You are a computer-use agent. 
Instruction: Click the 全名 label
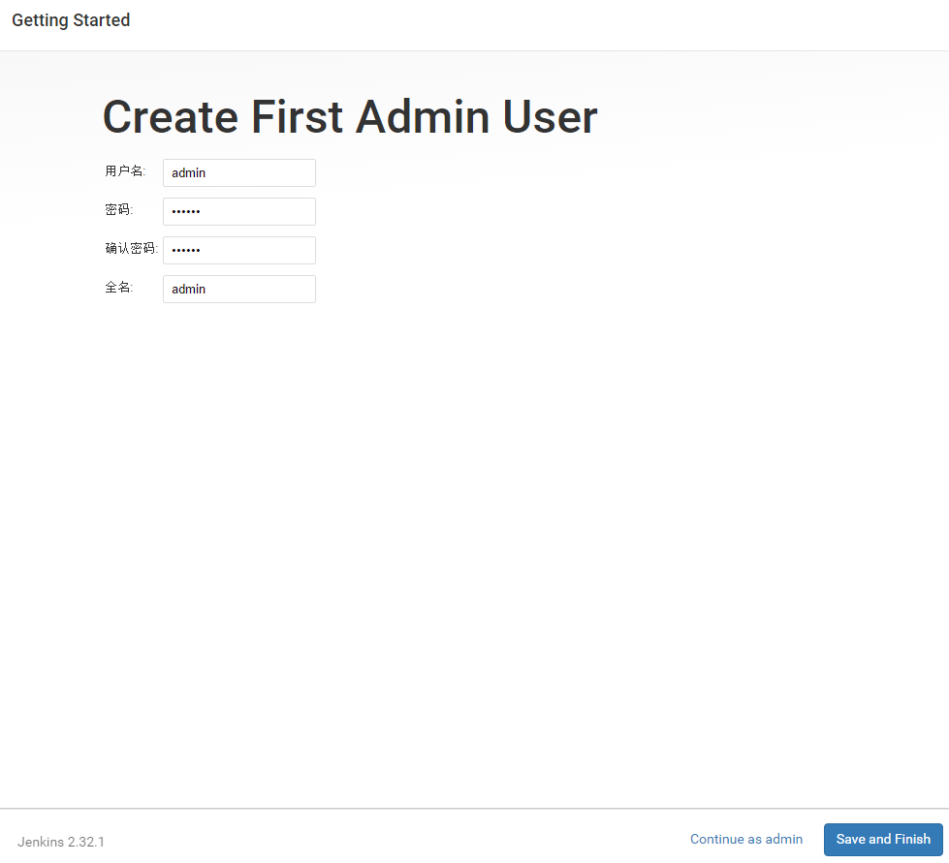click(x=118, y=288)
